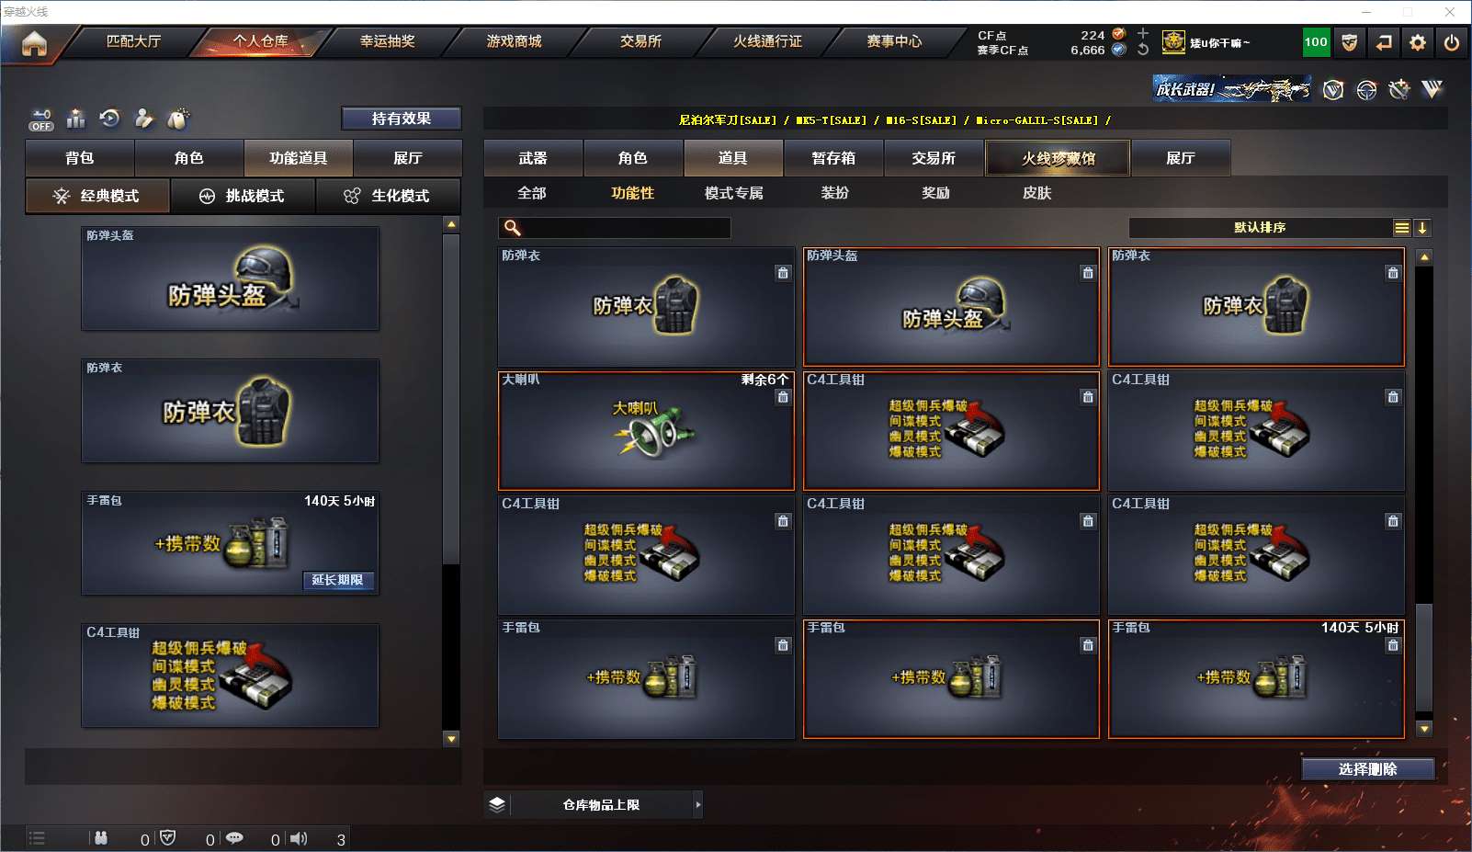The width and height of the screenshot is (1472, 852).
Task: Open the replay history icon
Action: point(110,119)
